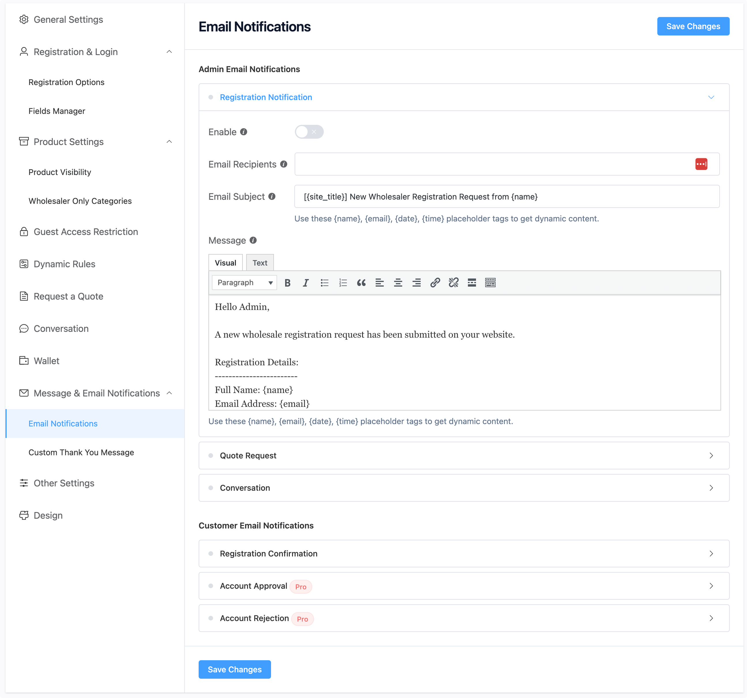Click the Product Settings box icon
Screen dimensions: 747x698
(24, 142)
